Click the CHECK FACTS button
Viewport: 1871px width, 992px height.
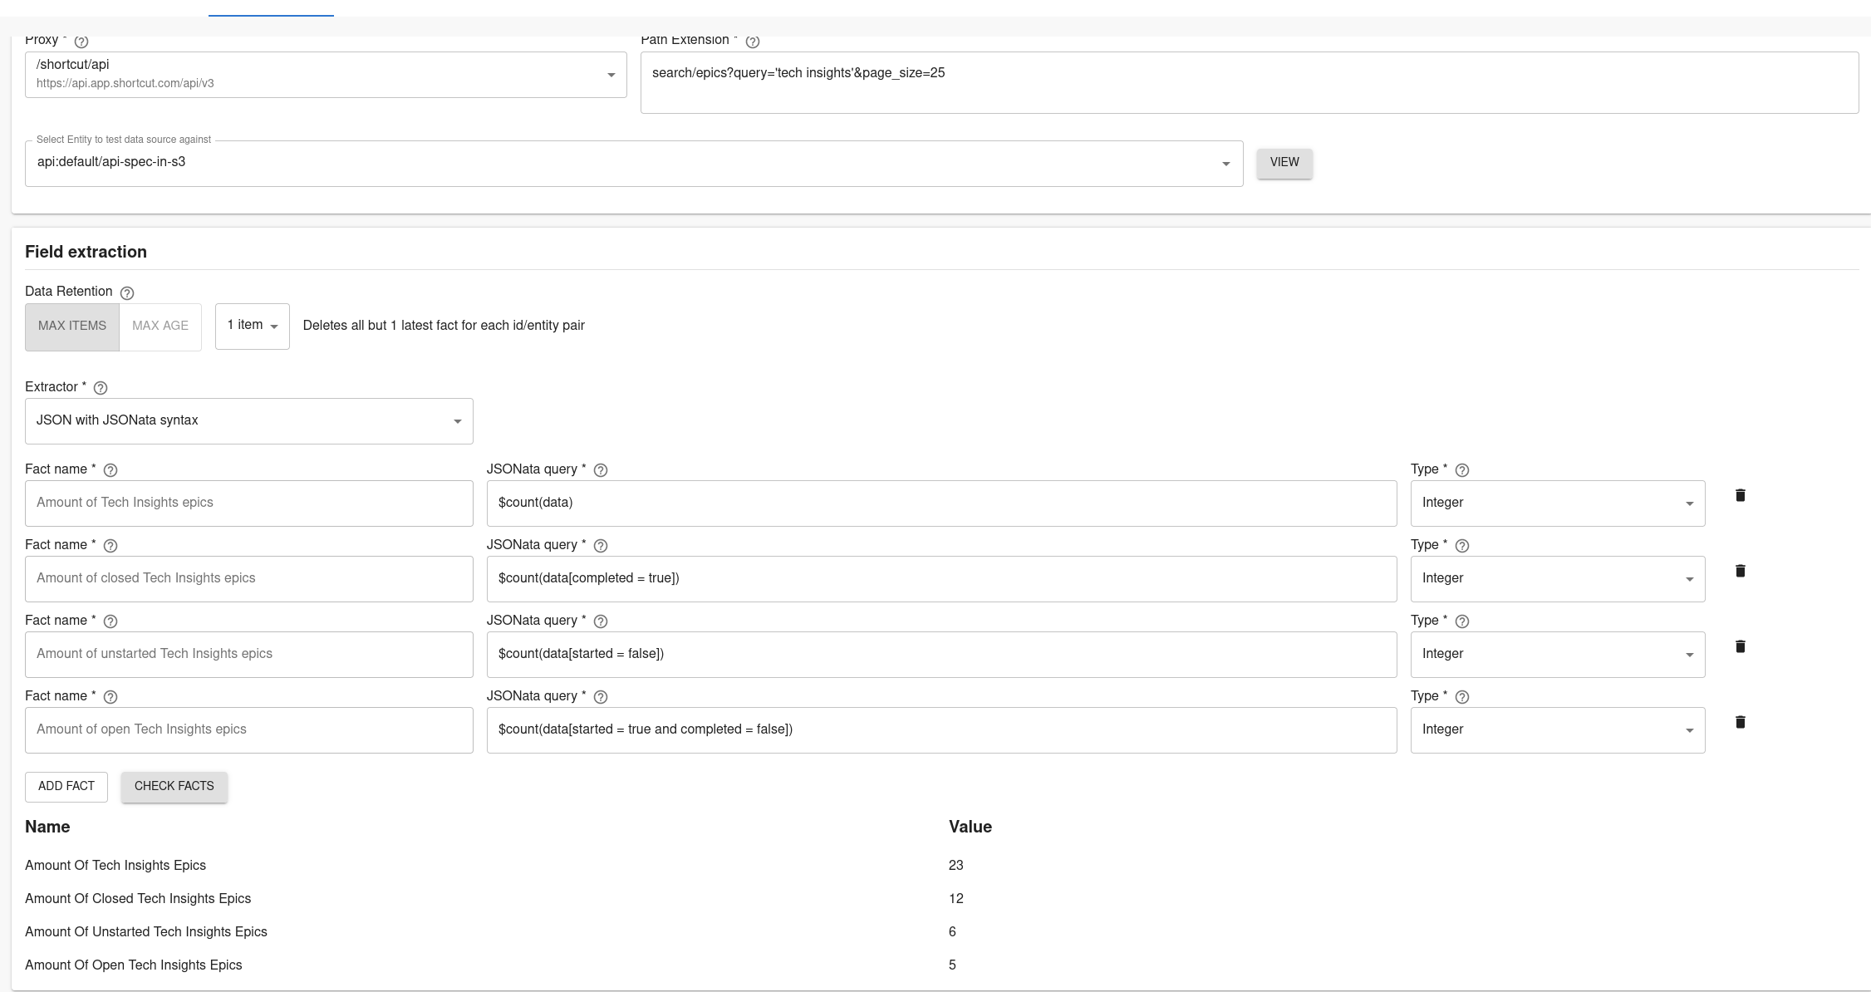174,787
